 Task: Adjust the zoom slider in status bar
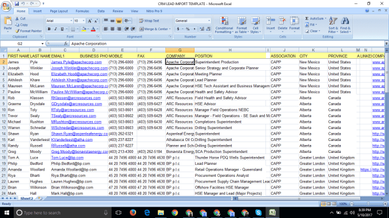368,204
